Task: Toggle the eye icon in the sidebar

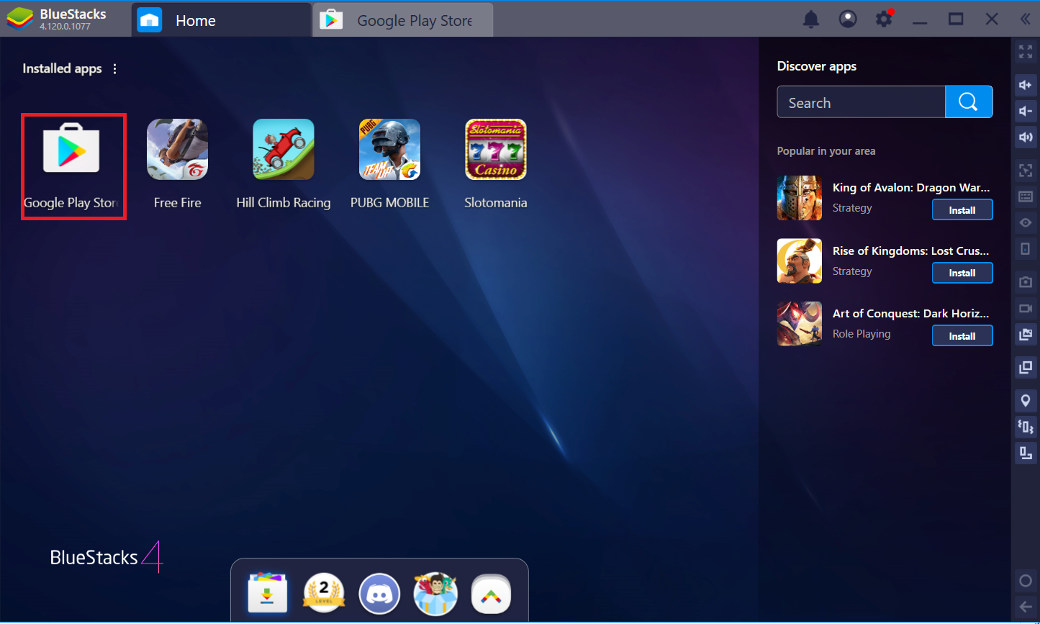Action: coord(1026,222)
